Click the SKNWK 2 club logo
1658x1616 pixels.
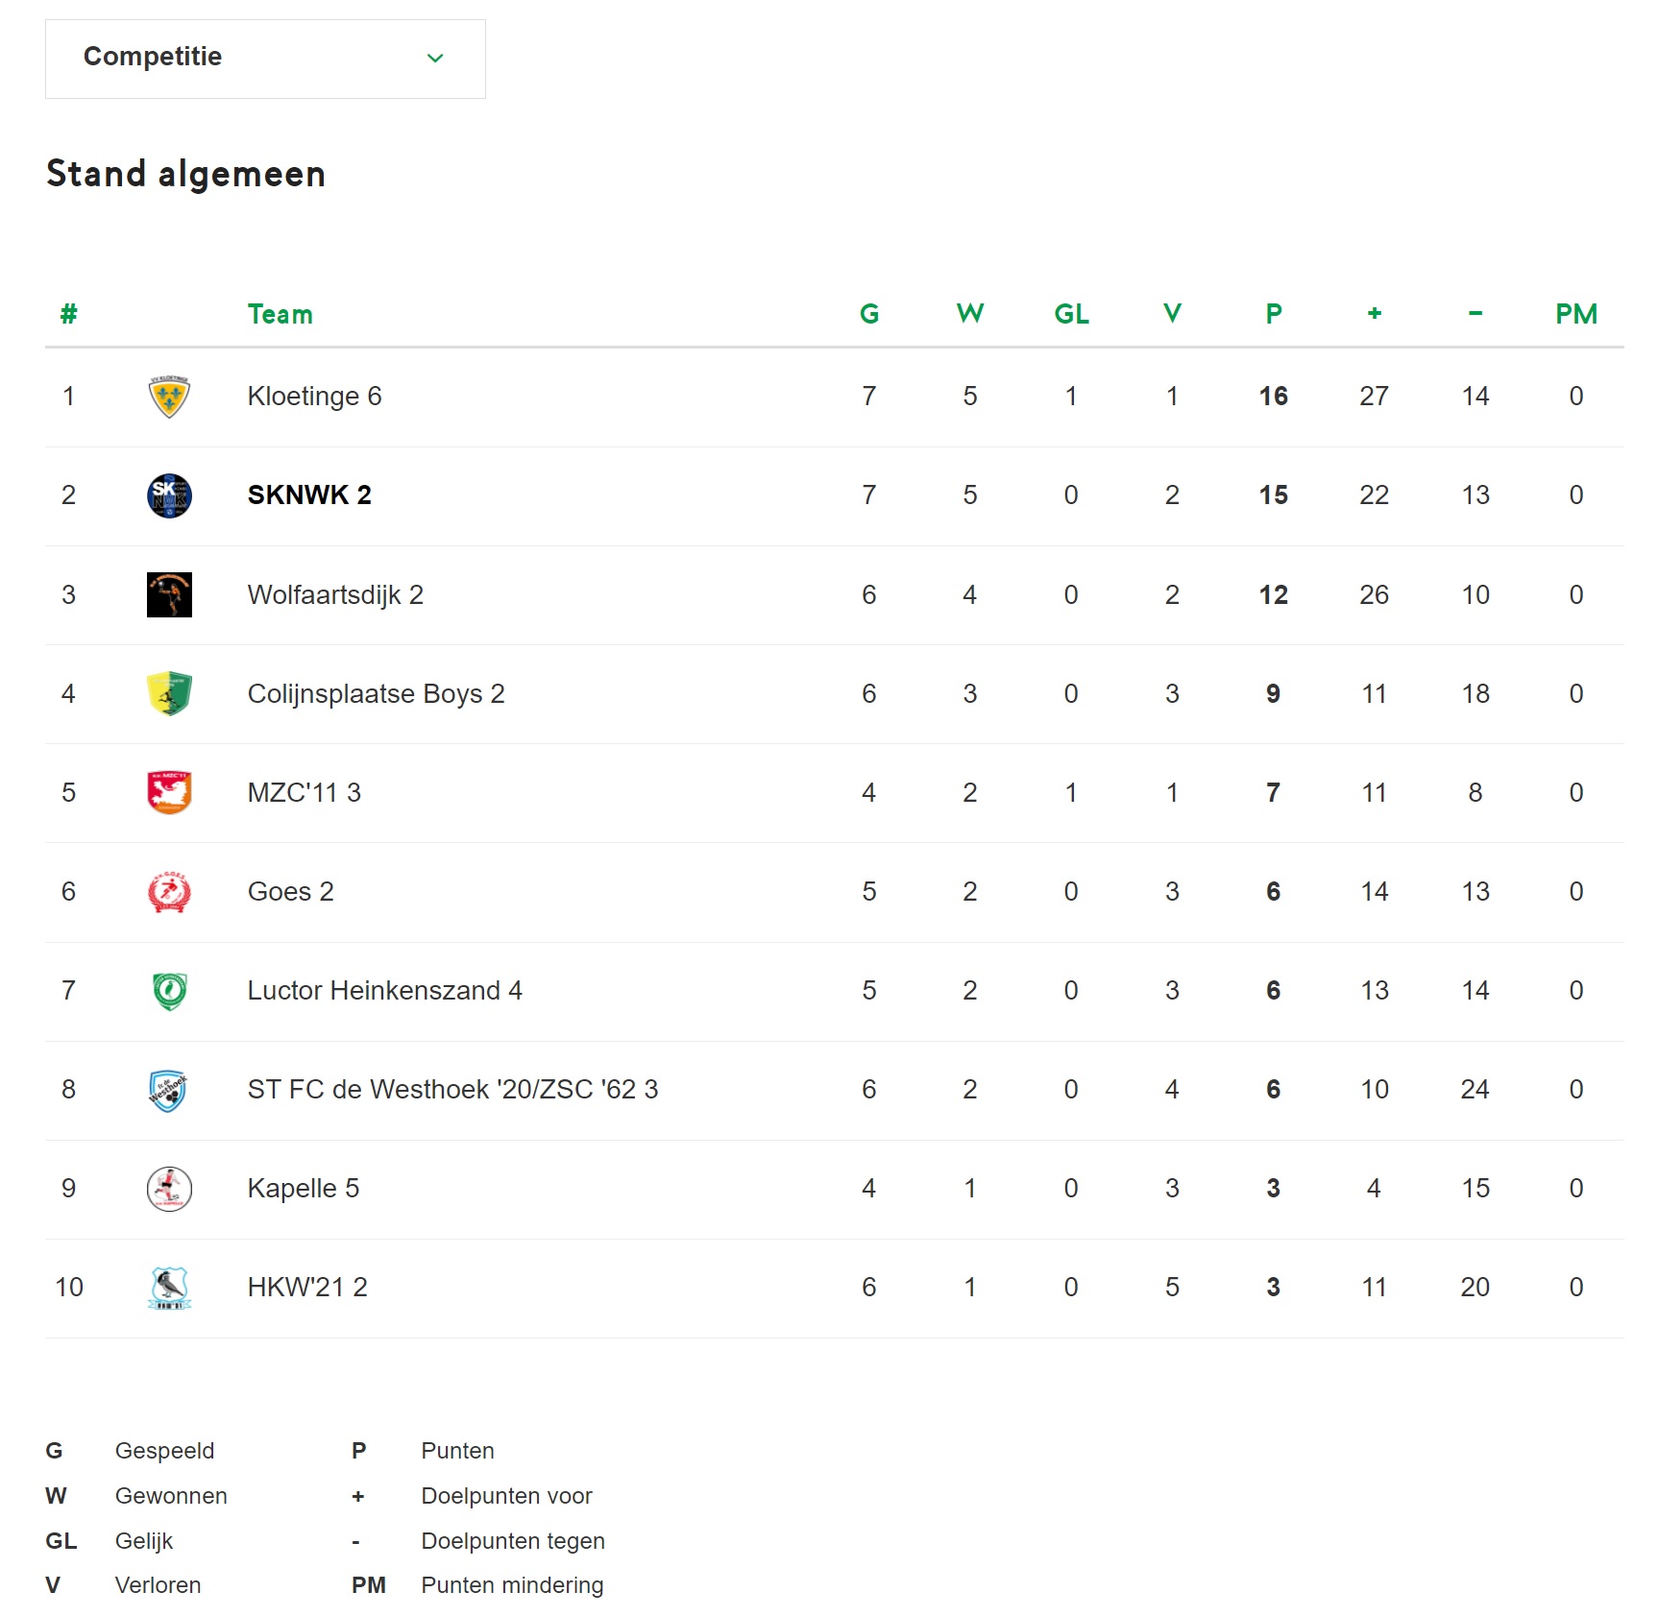click(x=169, y=495)
